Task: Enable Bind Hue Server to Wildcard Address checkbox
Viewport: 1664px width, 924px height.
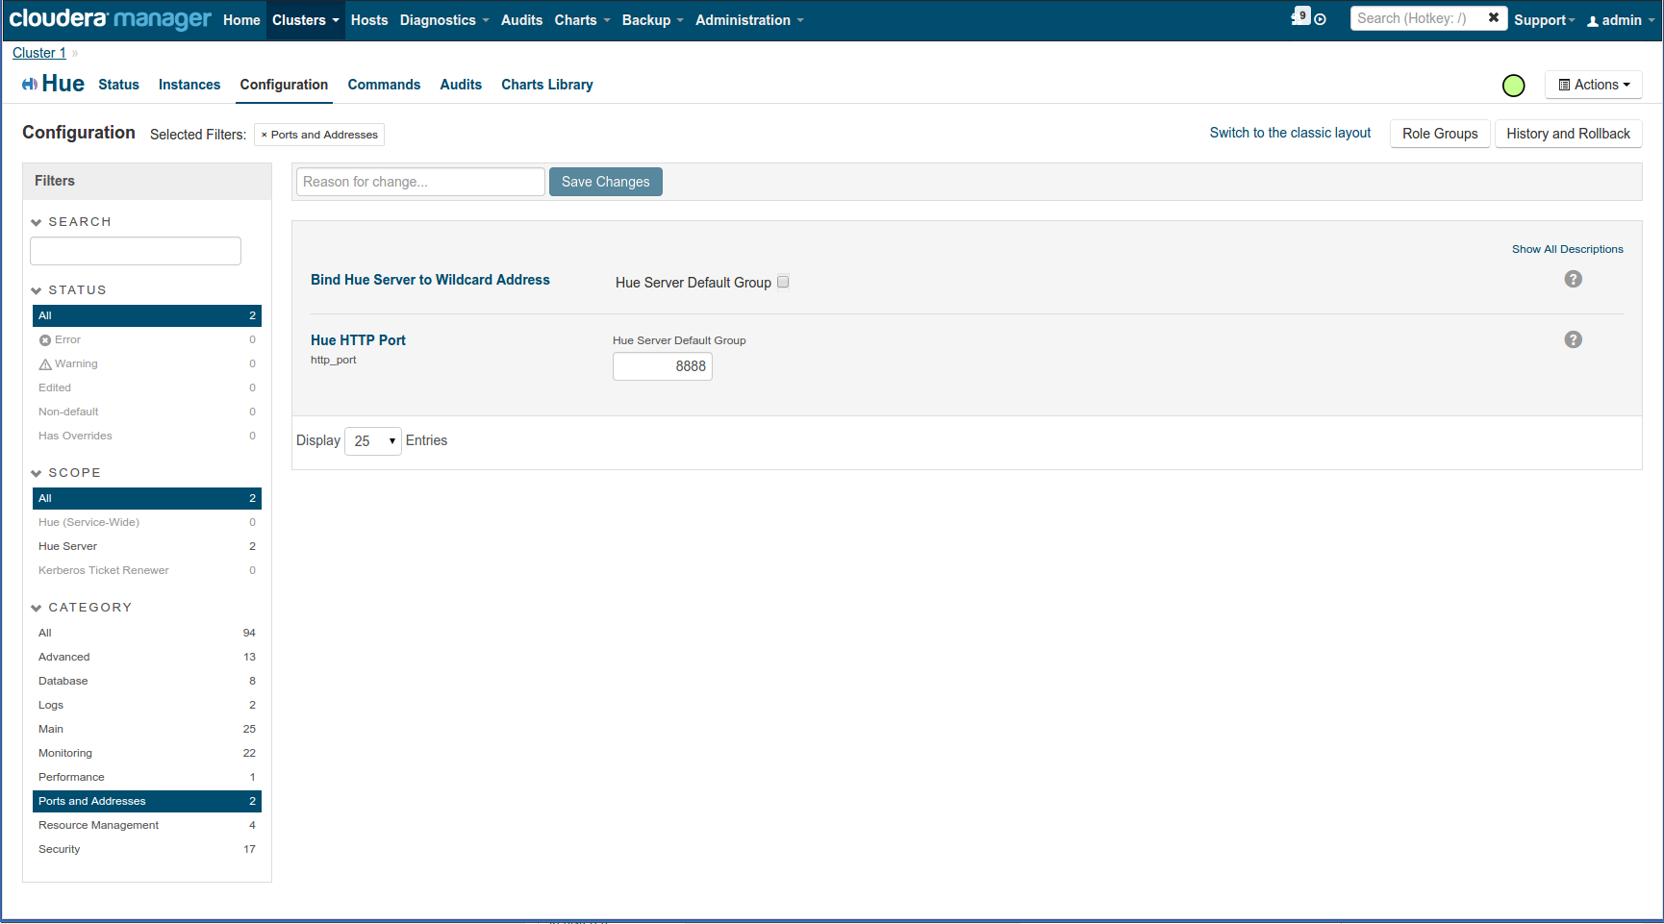Action: coord(783,282)
